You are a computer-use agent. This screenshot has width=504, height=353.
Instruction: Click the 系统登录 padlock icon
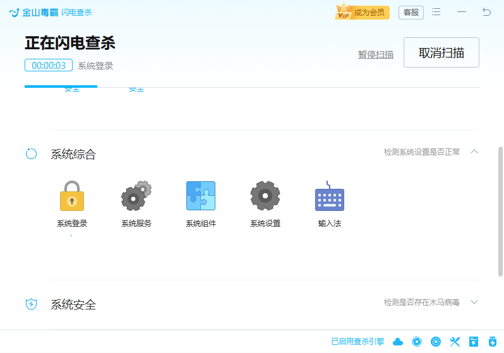tap(72, 196)
